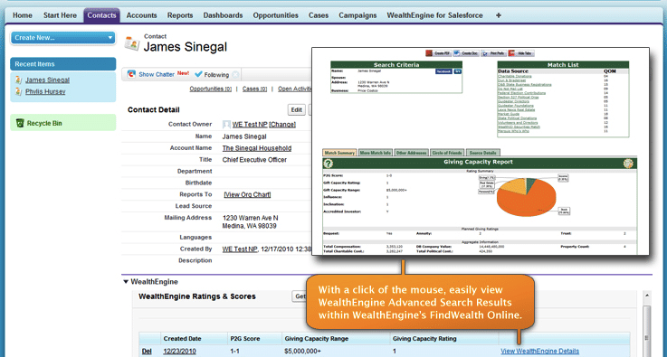The width and height of the screenshot is (667, 357).
Task: Open the Giving Capacity Report help icon
Action: [328, 164]
